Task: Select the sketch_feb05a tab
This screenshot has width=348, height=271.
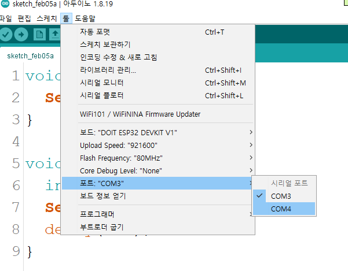Action: tap(31, 56)
